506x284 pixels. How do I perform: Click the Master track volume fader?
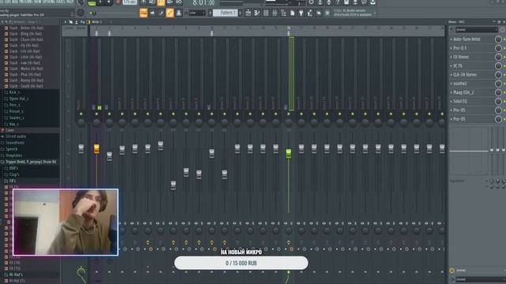pos(81,149)
